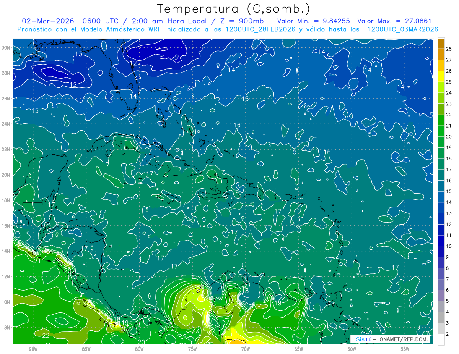This screenshot has width=459, height=354.
Task: Click the 8N latitude axis label
Action: [x=8, y=327]
